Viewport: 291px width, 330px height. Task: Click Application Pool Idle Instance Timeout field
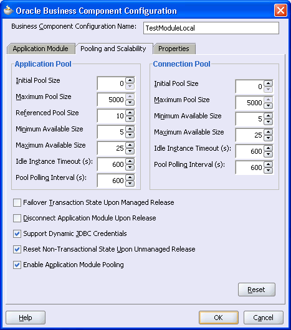112,164
